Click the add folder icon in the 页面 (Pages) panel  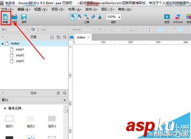[58, 37]
